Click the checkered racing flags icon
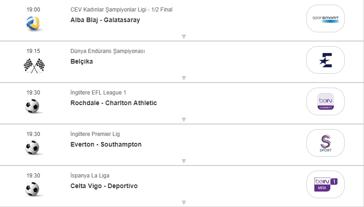 tap(34, 66)
